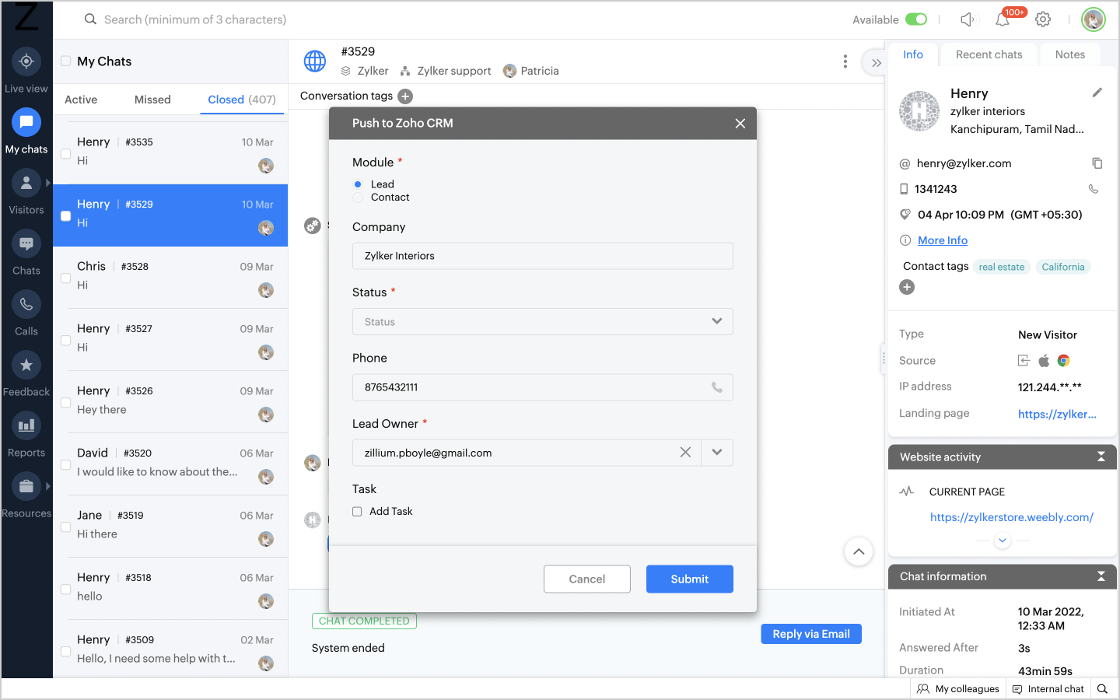The height and width of the screenshot is (700, 1120).
Task: Toggle the Available status switch
Action: point(916,19)
